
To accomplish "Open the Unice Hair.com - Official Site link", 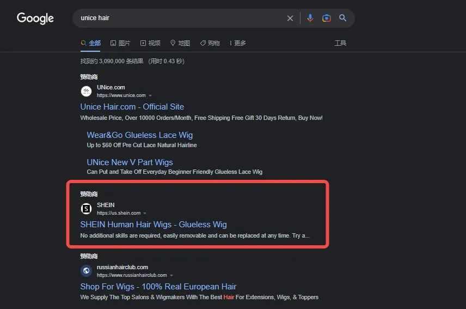I will point(132,107).
